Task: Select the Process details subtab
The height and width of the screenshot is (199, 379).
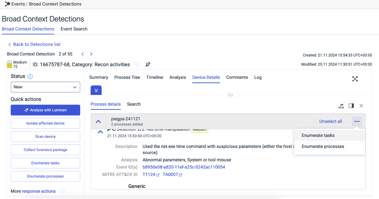Action: (x=106, y=104)
